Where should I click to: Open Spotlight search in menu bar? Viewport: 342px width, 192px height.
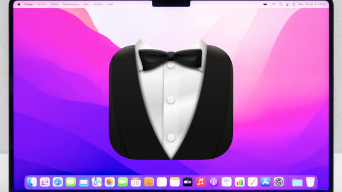pyautogui.click(x=280, y=4)
